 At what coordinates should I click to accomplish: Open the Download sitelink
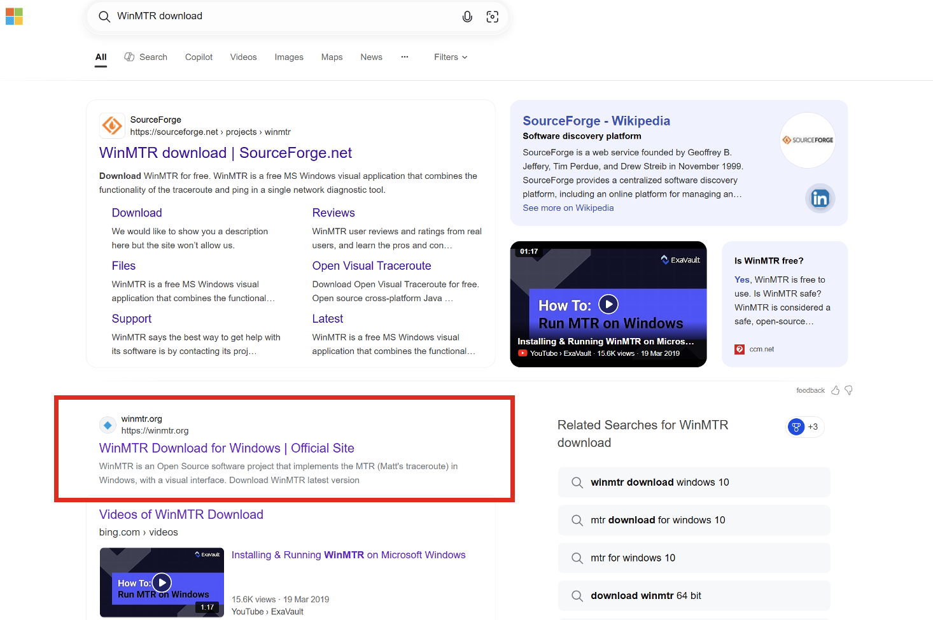tap(137, 213)
